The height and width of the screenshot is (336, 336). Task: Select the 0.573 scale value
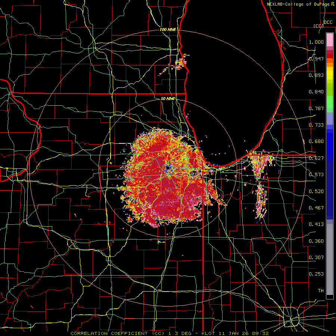(316, 175)
